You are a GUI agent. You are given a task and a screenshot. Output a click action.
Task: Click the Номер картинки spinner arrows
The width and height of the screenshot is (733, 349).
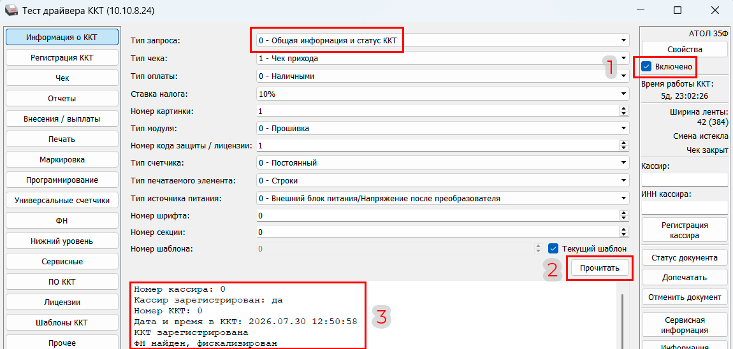point(623,111)
